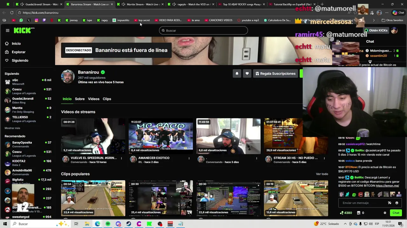The width and height of the screenshot is (407, 228).
Task: Switch to GuadaLibrandi Stream browser tab
Action: coord(39,4)
